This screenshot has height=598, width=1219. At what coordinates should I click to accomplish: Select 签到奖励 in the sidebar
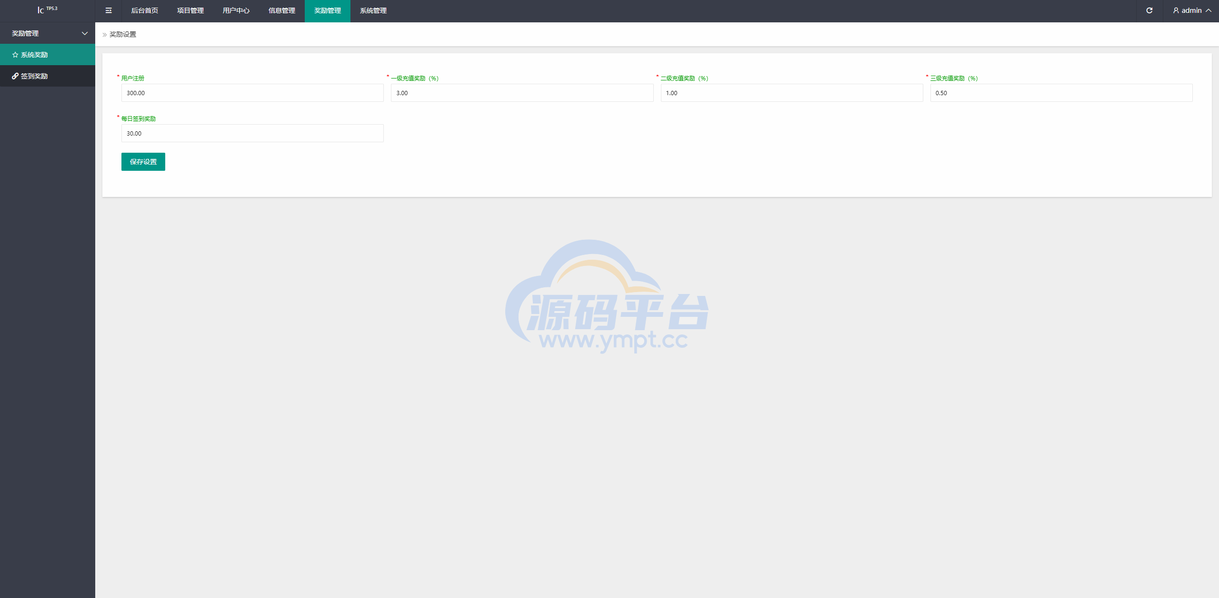[48, 76]
